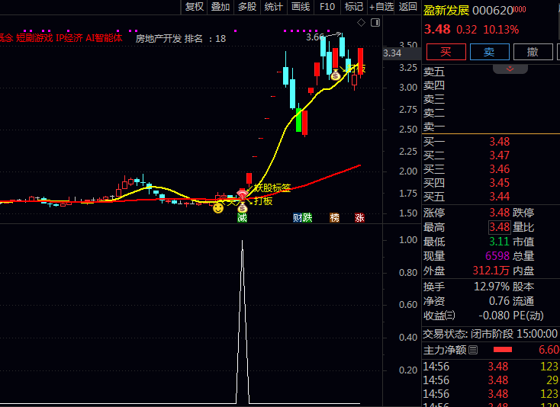Expand the red double-chevron below buy buttons
The height and width of the screenshot is (407, 560).
click(510, 69)
